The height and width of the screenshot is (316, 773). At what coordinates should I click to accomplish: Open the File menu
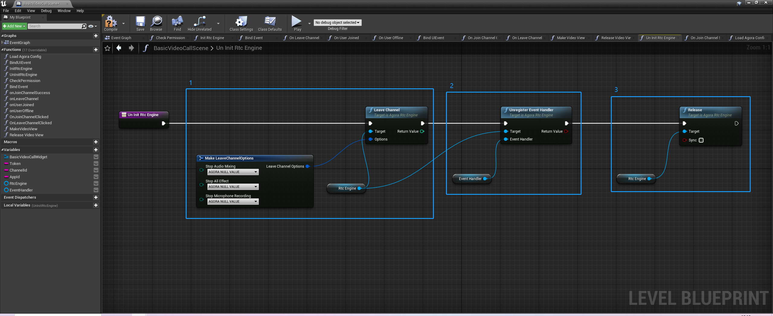point(6,11)
